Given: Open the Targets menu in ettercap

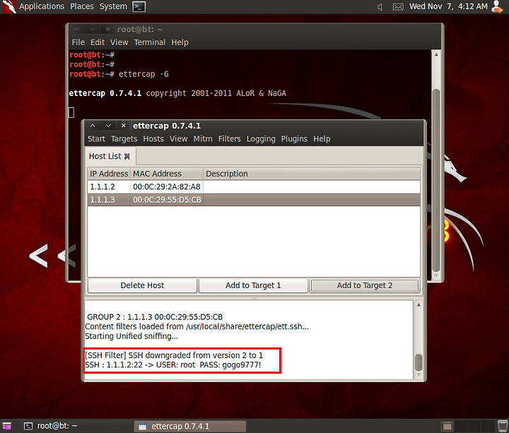Looking at the screenshot, I should [x=124, y=139].
